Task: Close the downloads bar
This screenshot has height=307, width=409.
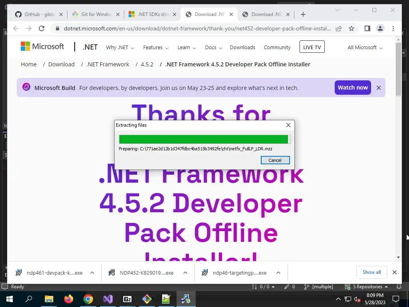Action: tap(394, 272)
